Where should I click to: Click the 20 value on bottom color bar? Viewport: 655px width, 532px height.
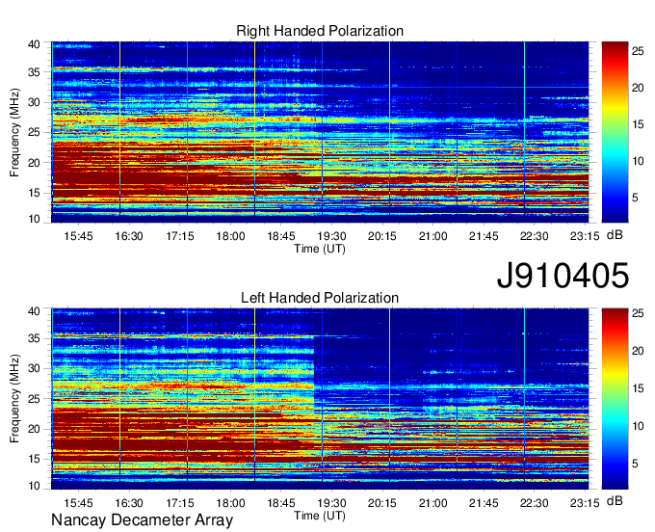tap(638, 351)
